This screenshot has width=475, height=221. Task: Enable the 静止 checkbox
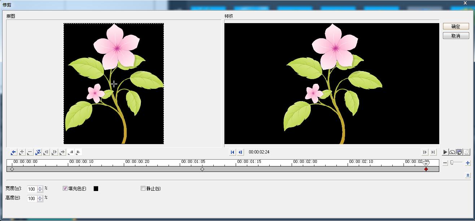pos(143,188)
